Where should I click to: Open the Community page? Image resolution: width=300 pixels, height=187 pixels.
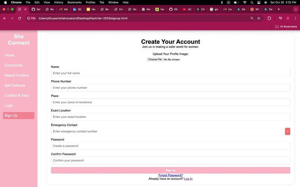tap(13, 65)
